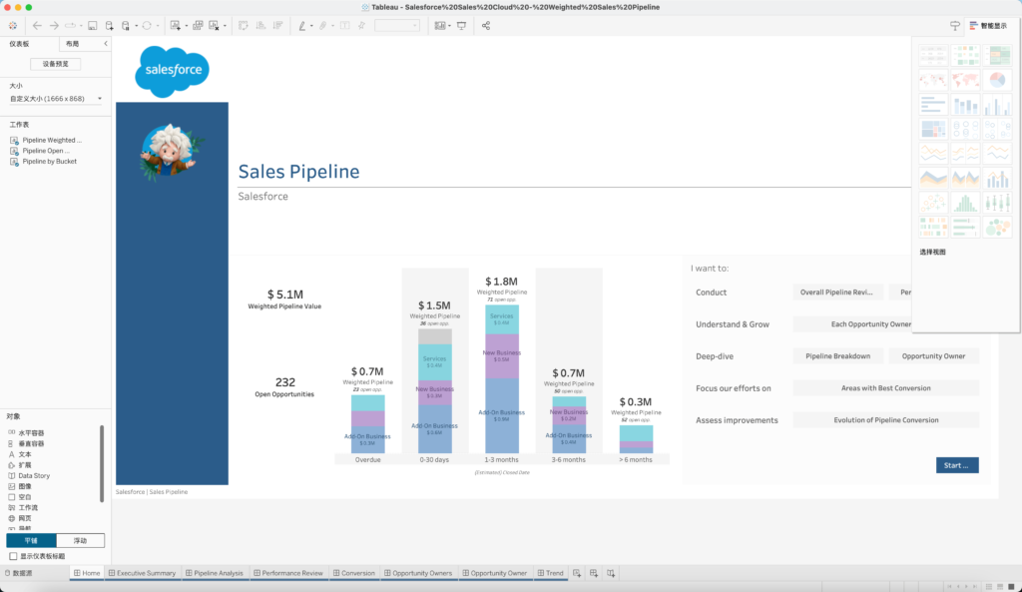
Task: Click the undo back arrow in toolbar
Action: pos(37,25)
